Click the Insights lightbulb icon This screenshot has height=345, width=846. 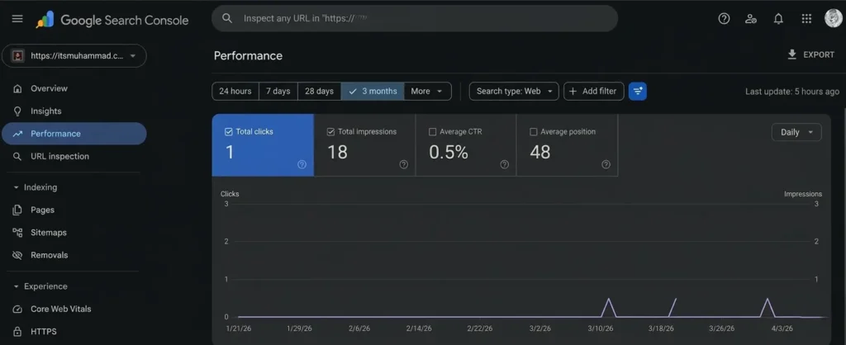(x=18, y=111)
